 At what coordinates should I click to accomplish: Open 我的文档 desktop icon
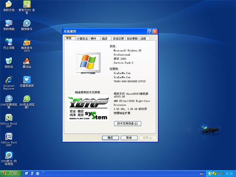(x=8, y=5)
